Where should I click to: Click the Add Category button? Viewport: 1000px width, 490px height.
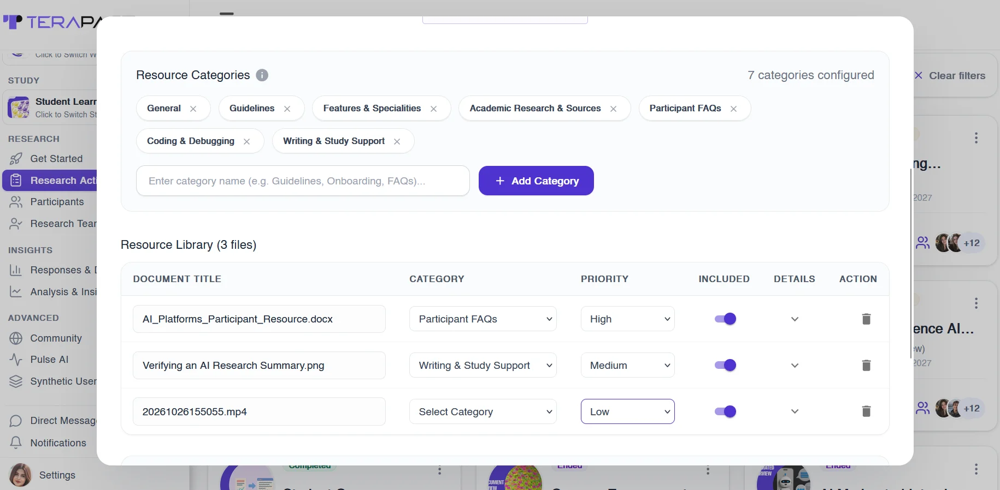click(536, 181)
